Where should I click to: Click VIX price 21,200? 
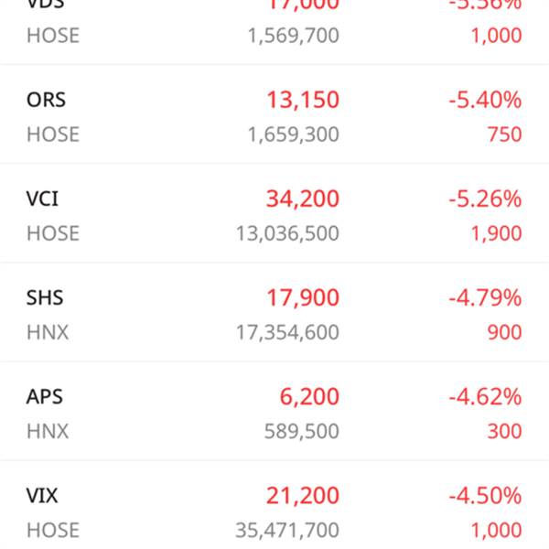303,496
